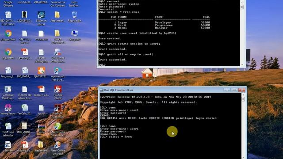Click 'Programmer' in the emp results

[x=164, y=25]
